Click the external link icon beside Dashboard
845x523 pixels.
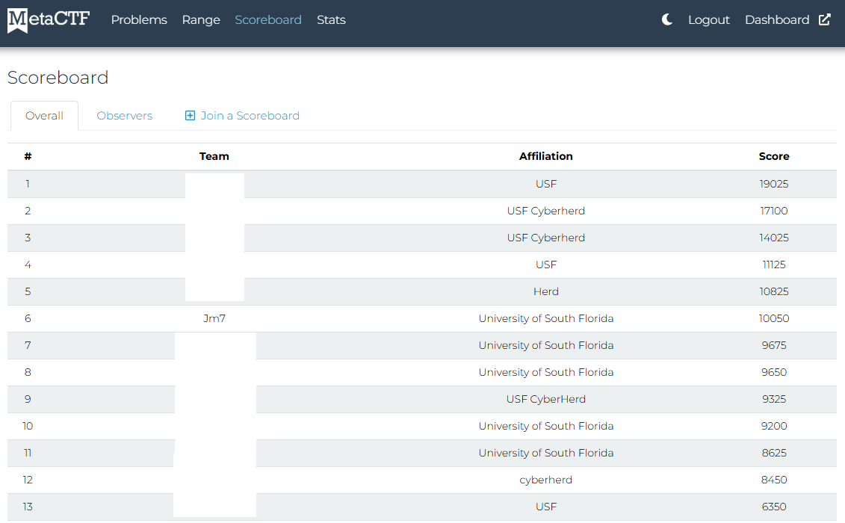click(x=825, y=19)
